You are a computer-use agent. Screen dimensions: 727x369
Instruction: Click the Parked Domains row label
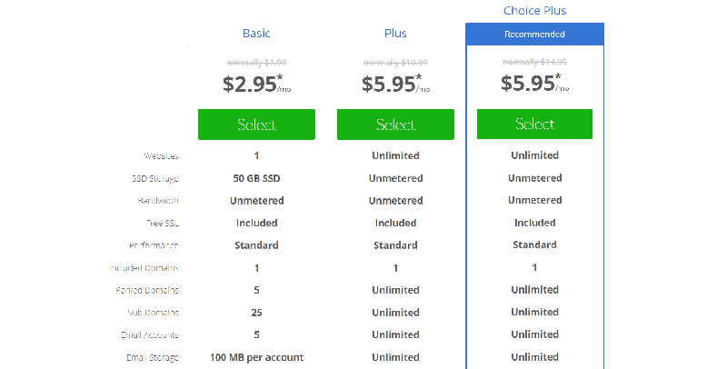pos(149,291)
